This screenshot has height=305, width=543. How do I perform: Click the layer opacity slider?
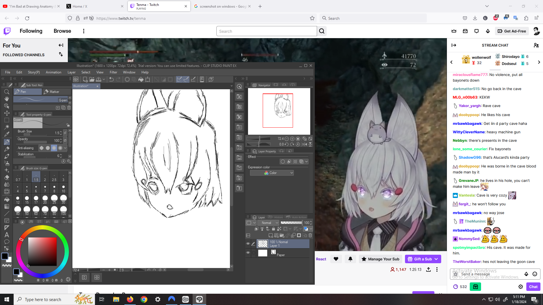click(291, 223)
